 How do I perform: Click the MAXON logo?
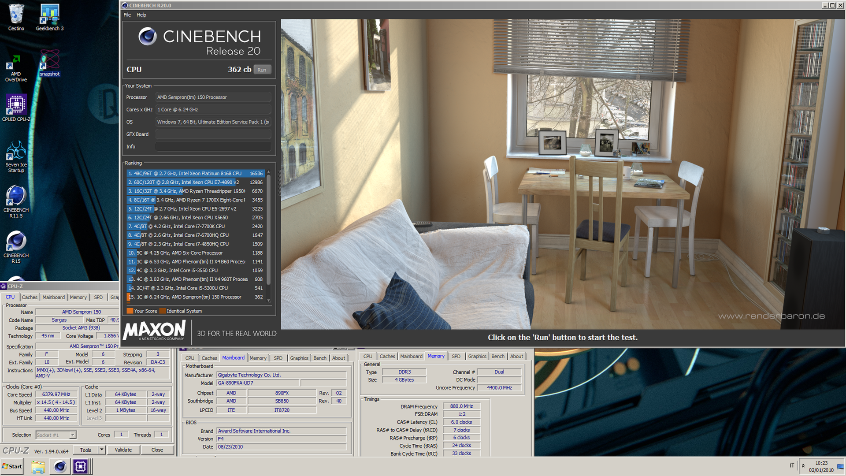point(155,331)
